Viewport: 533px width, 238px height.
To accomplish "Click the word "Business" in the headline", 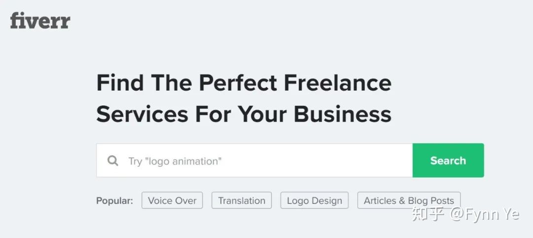I will pos(343,114).
